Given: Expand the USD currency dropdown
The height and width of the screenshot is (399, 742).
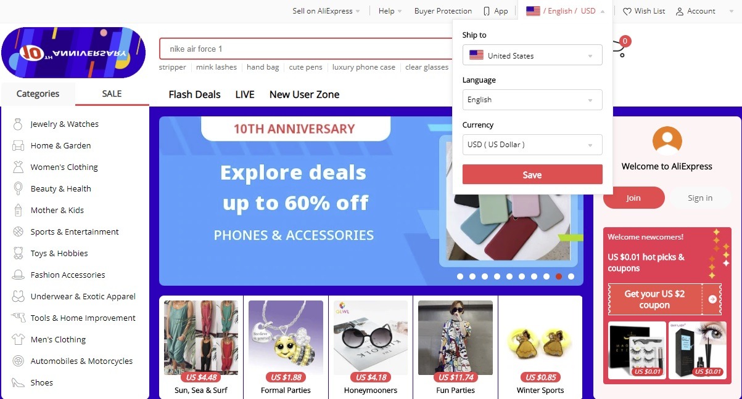Looking at the screenshot, I should click(532, 145).
